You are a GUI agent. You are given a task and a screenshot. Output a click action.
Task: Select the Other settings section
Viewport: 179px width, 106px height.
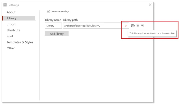click(11, 48)
